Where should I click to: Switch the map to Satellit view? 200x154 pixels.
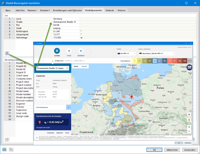click(84, 66)
